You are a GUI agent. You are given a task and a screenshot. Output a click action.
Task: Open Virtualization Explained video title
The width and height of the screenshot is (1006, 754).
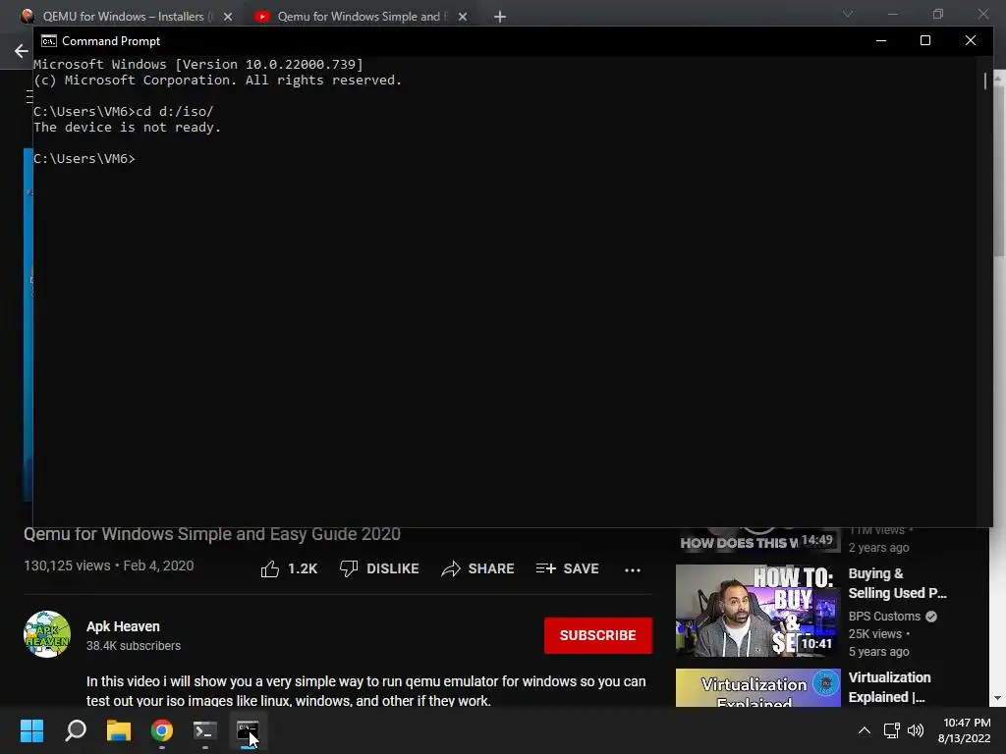[889, 686]
